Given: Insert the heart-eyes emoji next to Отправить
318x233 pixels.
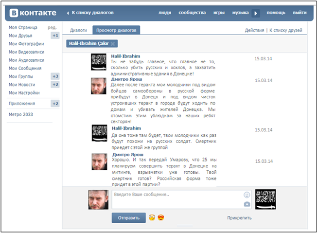Looking at the screenshot, I should 161,217.
